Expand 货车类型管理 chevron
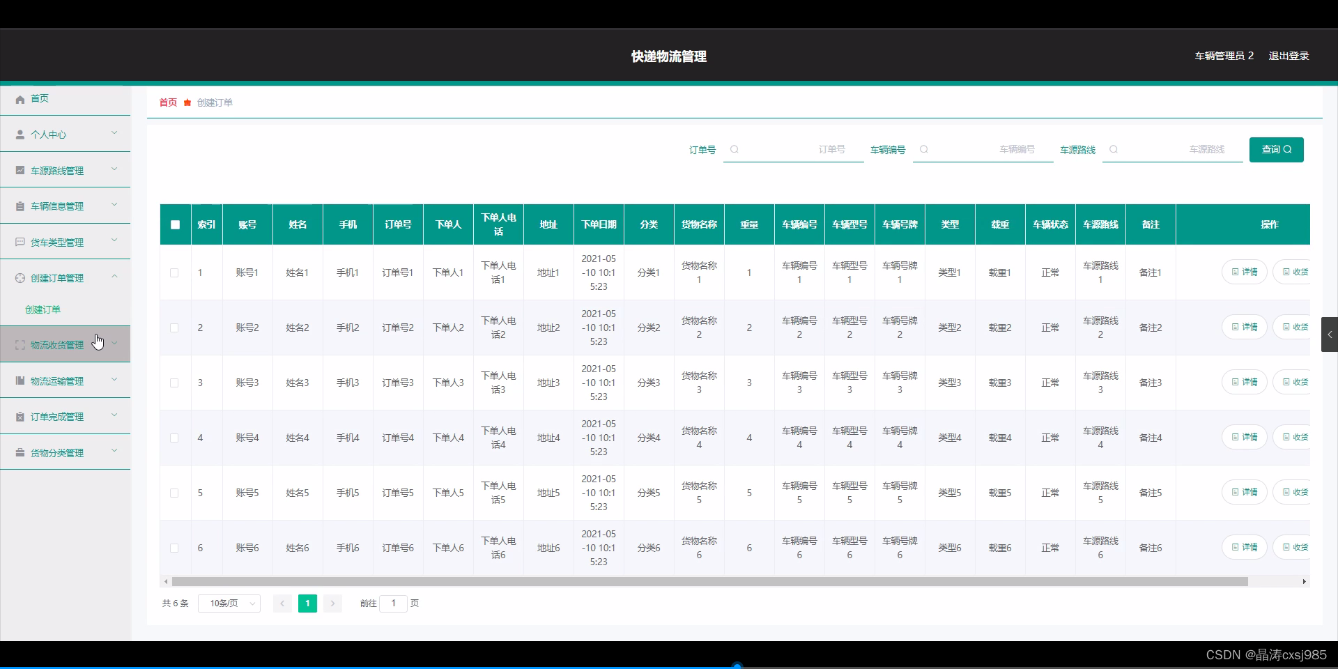Viewport: 1338px width, 669px height. (x=115, y=241)
